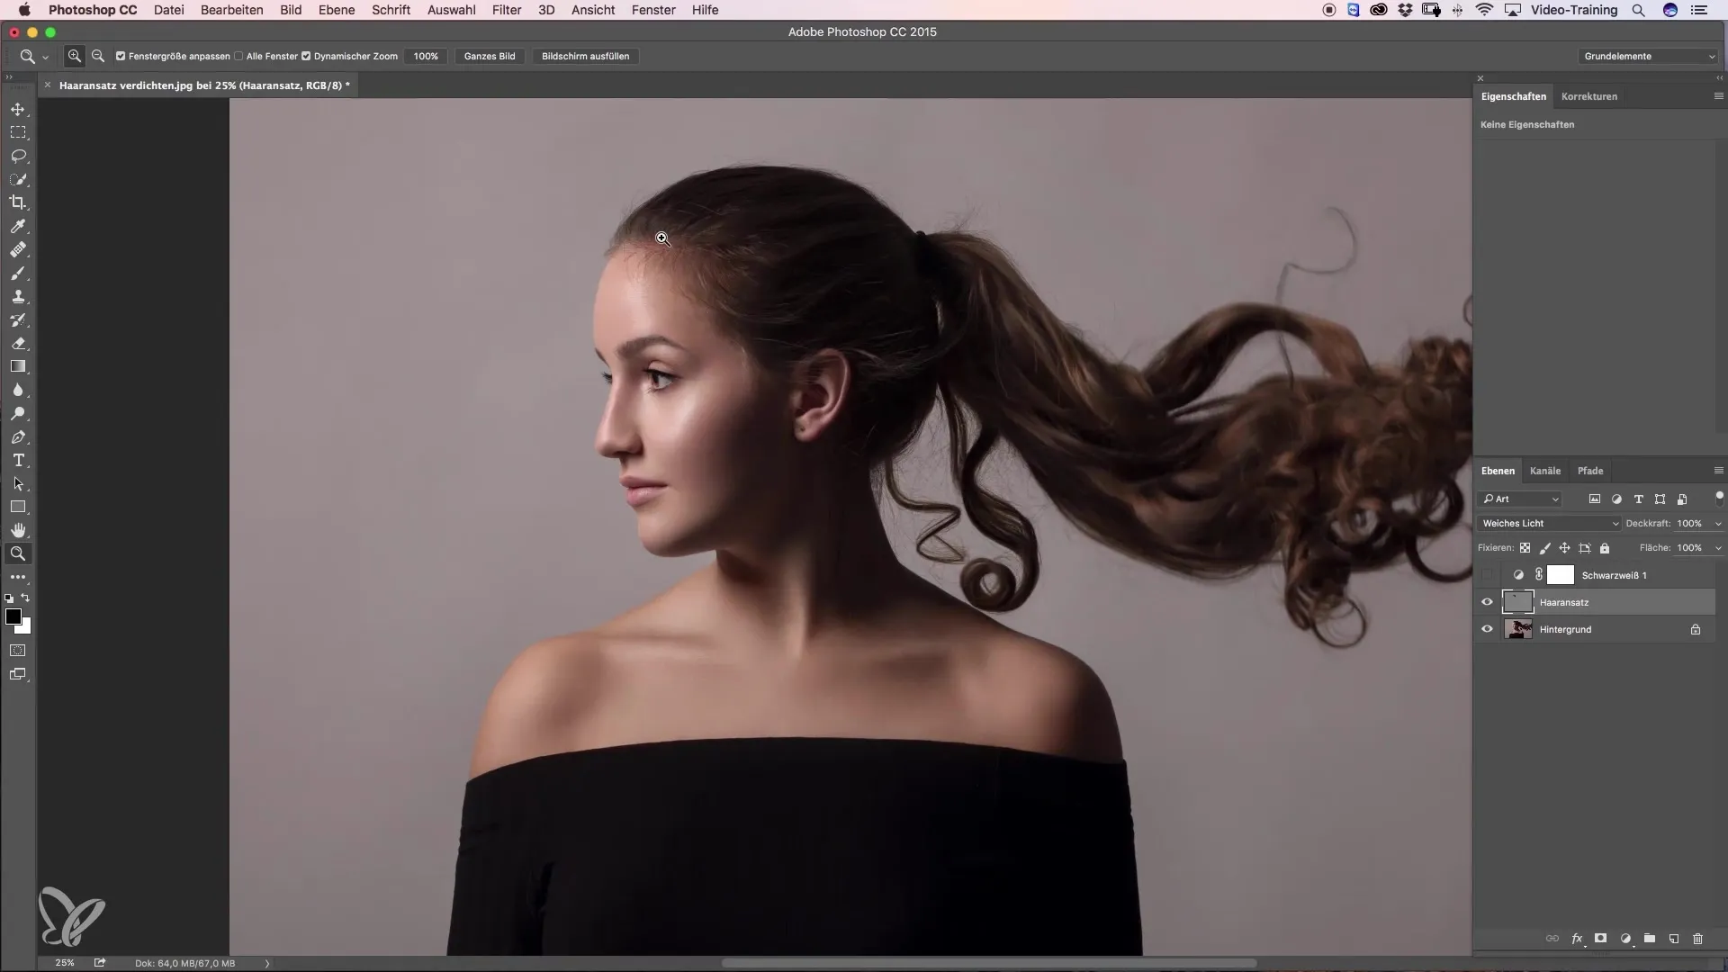Viewport: 1728px width, 972px height.
Task: Add a layer style via fx icon
Action: coord(1577,938)
